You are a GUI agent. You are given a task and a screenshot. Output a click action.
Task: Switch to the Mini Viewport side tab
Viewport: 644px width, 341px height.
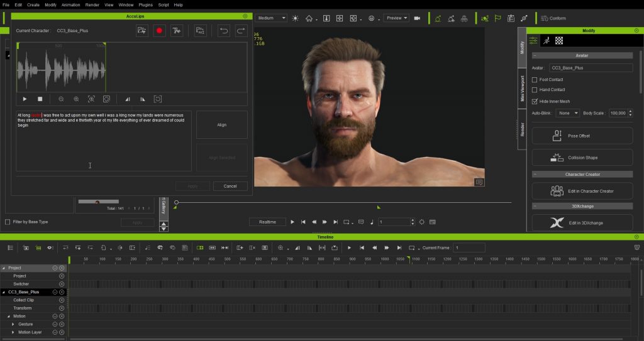[x=522, y=89]
